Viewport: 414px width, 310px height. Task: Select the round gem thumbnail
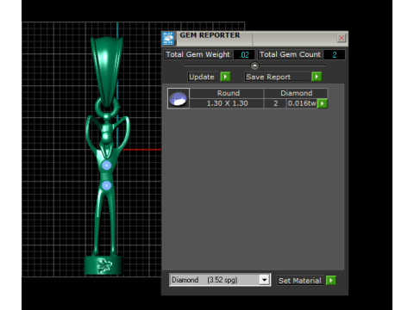pyautogui.click(x=179, y=98)
